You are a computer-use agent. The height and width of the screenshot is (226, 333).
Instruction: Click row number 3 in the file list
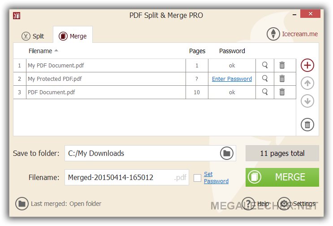click(x=20, y=92)
